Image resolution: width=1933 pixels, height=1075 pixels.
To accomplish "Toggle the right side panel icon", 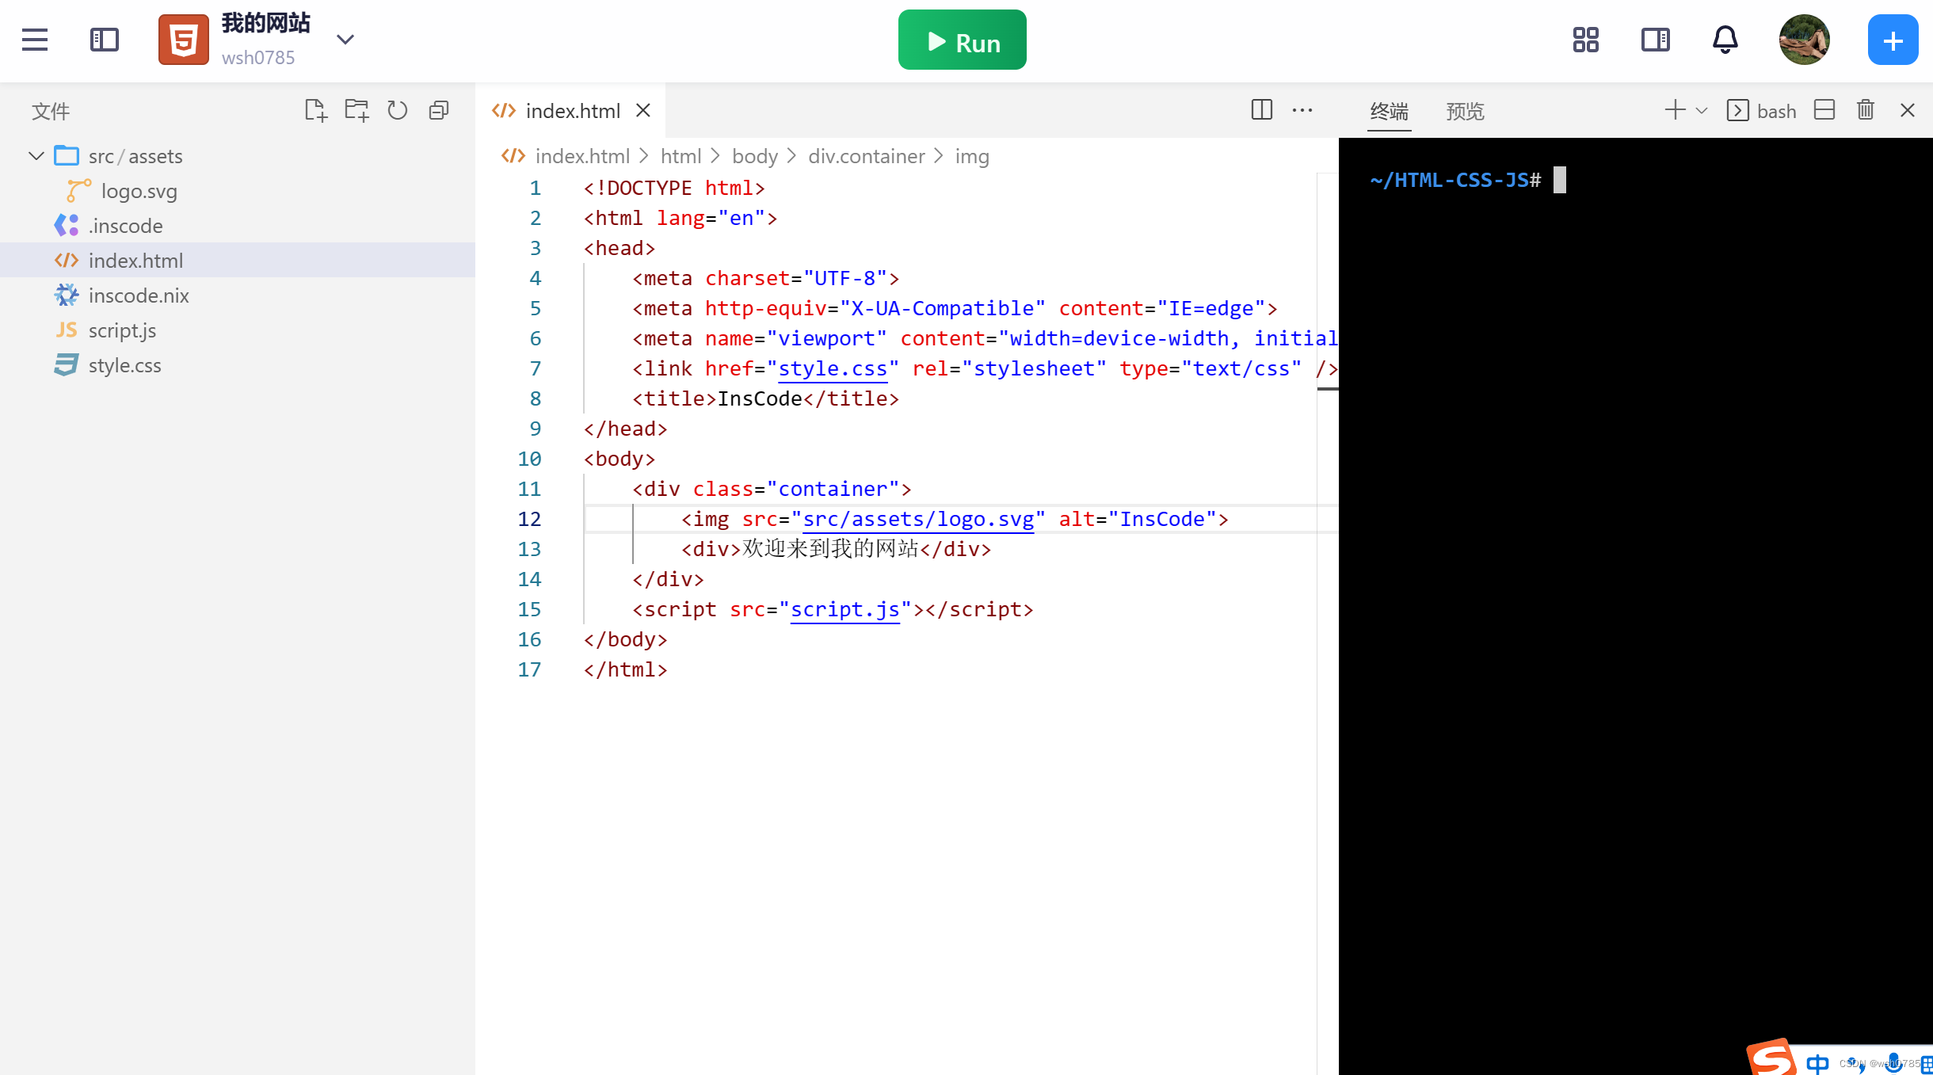I will pyautogui.click(x=1656, y=40).
